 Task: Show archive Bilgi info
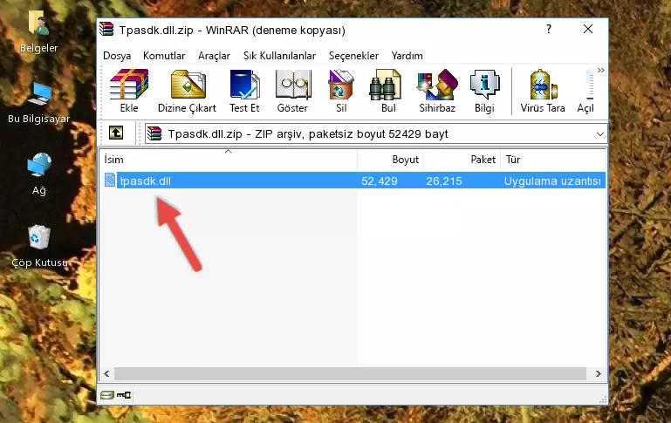coord(484,91)
